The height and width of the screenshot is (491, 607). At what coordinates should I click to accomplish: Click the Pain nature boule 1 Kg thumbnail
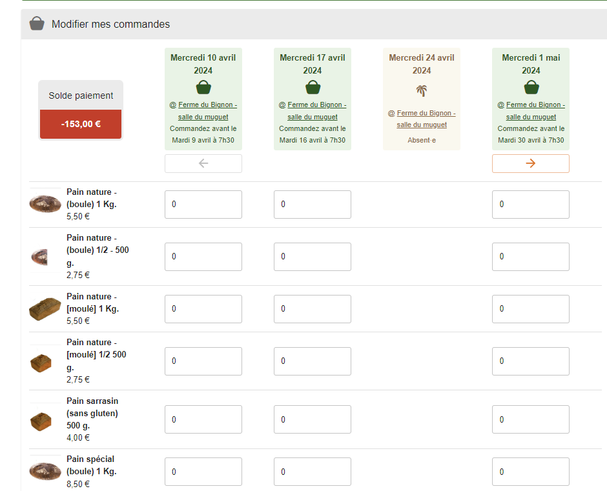(45, 204)
